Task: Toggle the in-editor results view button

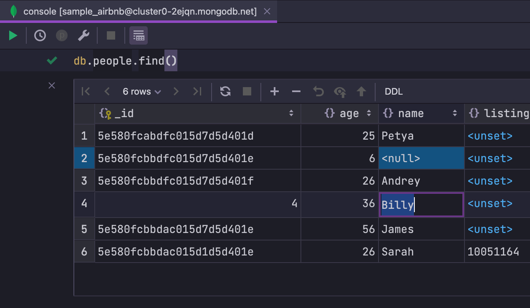Action: click(139, 36)
